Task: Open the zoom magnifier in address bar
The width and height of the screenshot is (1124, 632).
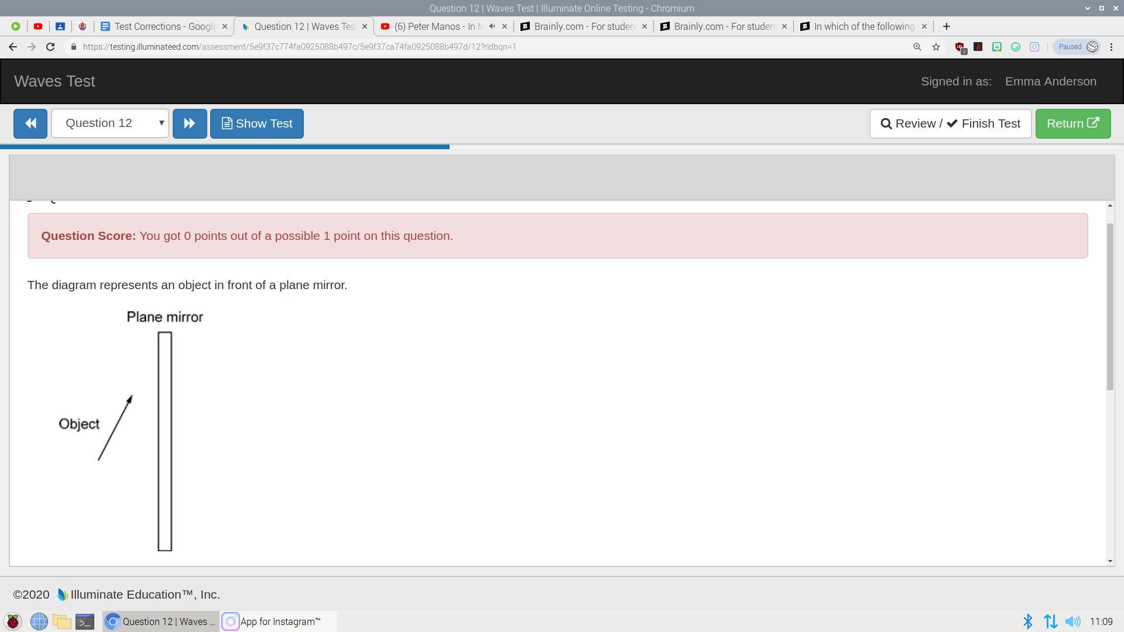Action: click(917, 47)
